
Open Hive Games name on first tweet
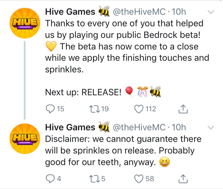pos(70,12)
